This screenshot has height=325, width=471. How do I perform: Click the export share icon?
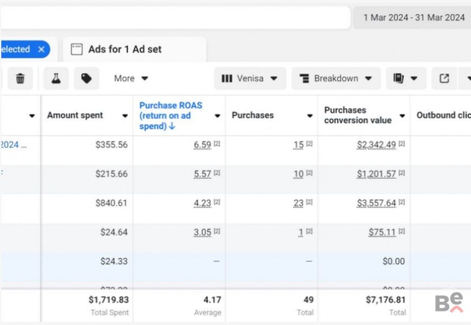(444, 79)
